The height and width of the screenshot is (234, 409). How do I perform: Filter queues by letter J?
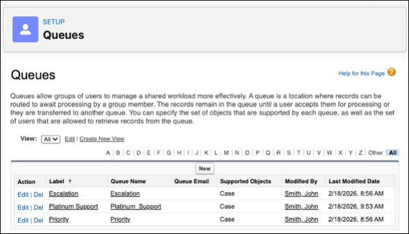196,153
